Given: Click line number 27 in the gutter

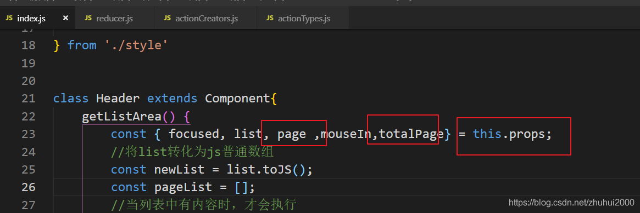Looking at the screenshot, I should coord(28,205).
